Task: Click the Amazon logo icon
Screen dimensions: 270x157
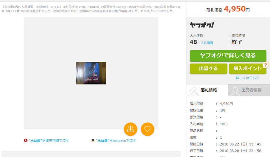Action: (x=93, y=141)
